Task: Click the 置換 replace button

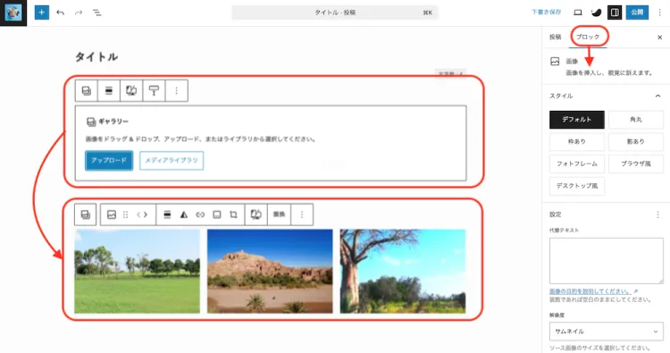Action: pyautogui.click(x=279, y=214)
